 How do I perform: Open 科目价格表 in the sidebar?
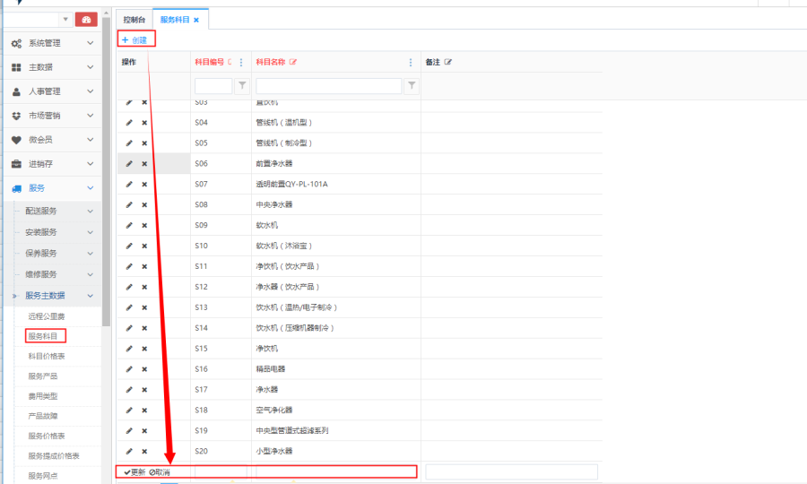tap(47, 357)
